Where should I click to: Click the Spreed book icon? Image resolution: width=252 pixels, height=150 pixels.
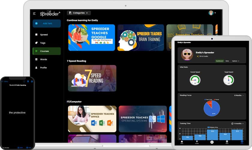(36, 34)
